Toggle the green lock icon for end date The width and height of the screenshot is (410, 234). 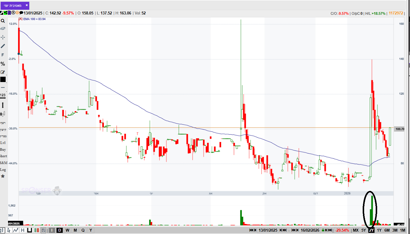coord(323,230)
